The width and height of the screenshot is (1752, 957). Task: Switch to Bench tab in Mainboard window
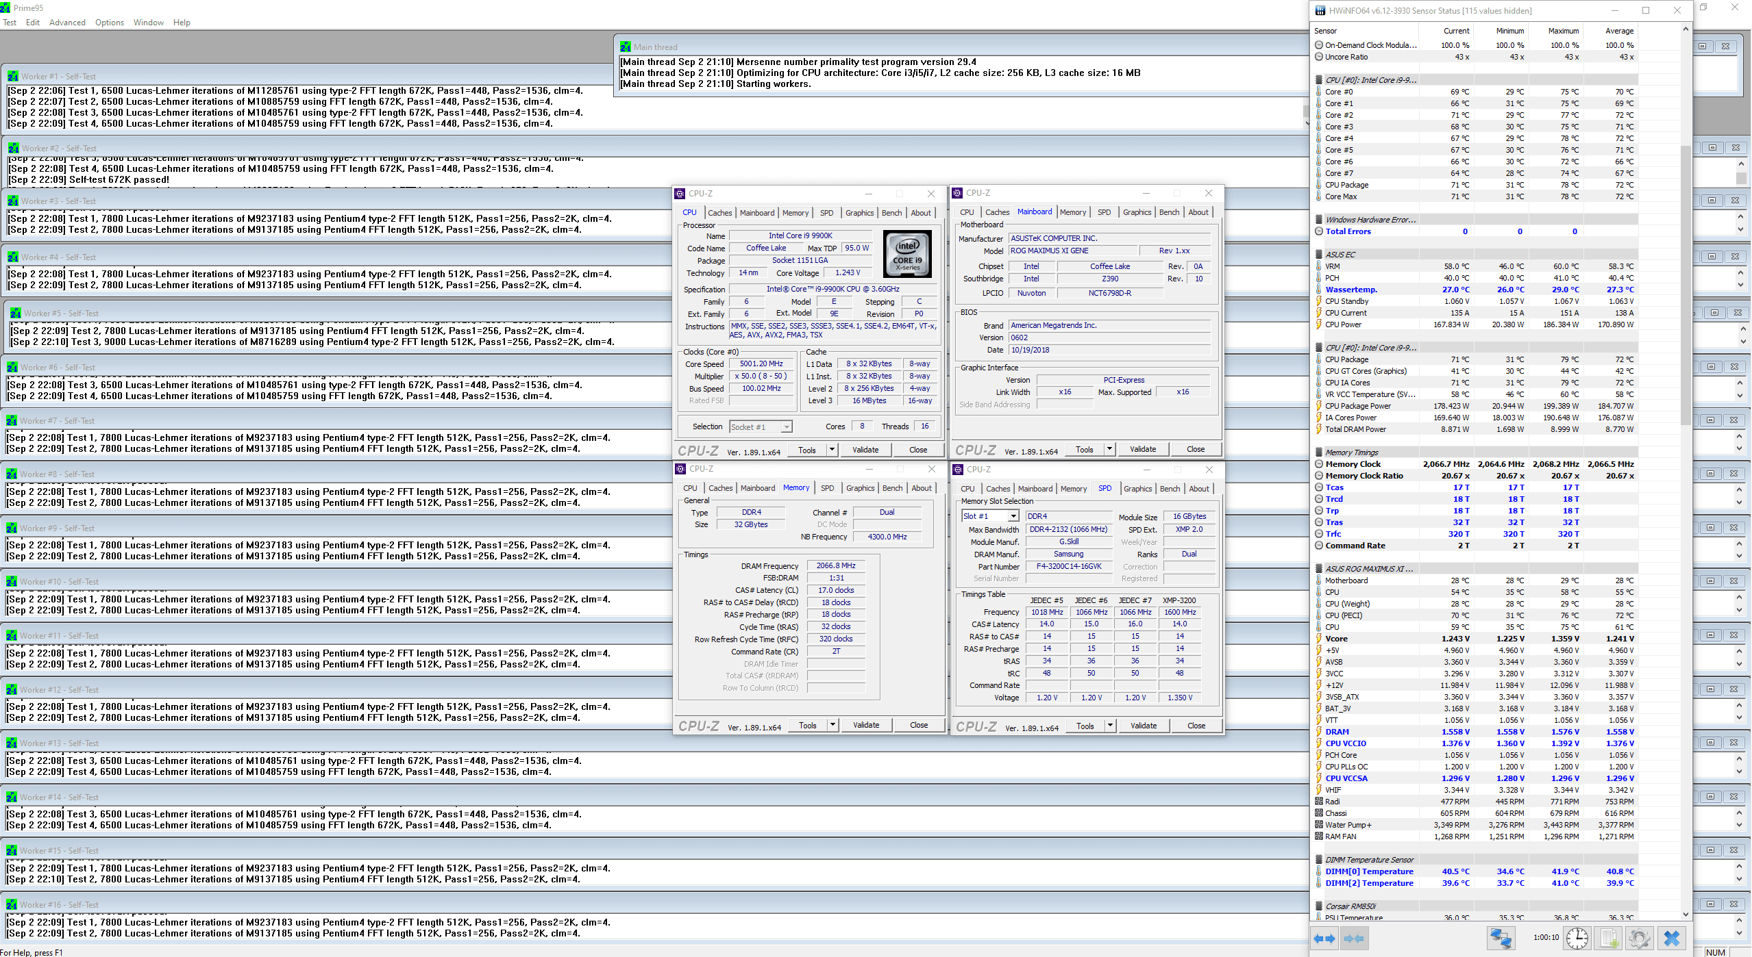[x=1169, y=212]
